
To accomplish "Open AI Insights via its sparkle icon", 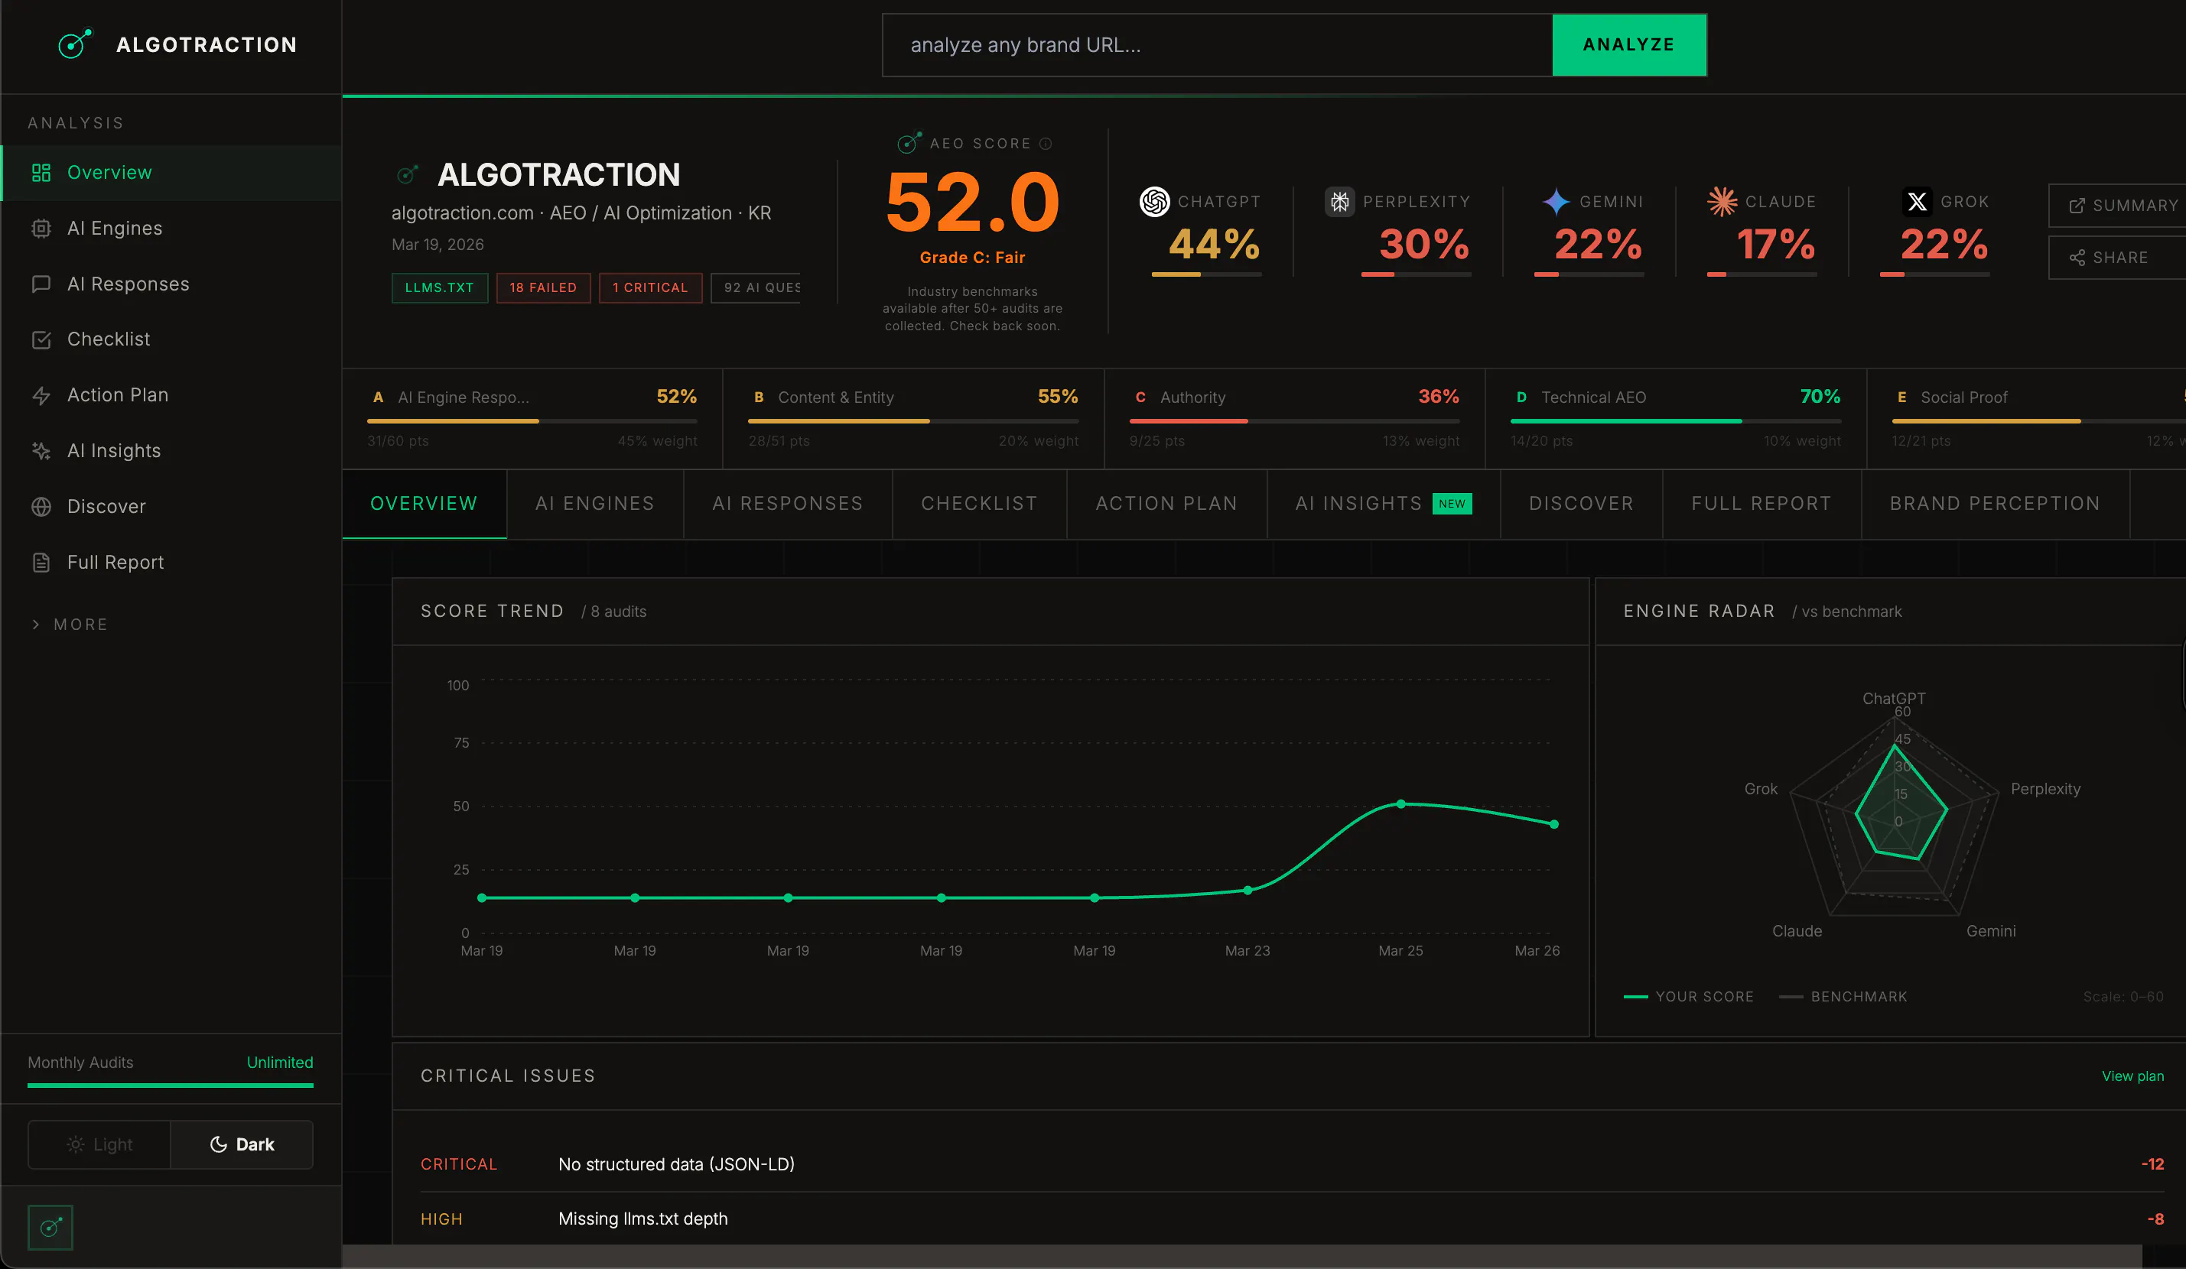I will click(x=41, y=451).
